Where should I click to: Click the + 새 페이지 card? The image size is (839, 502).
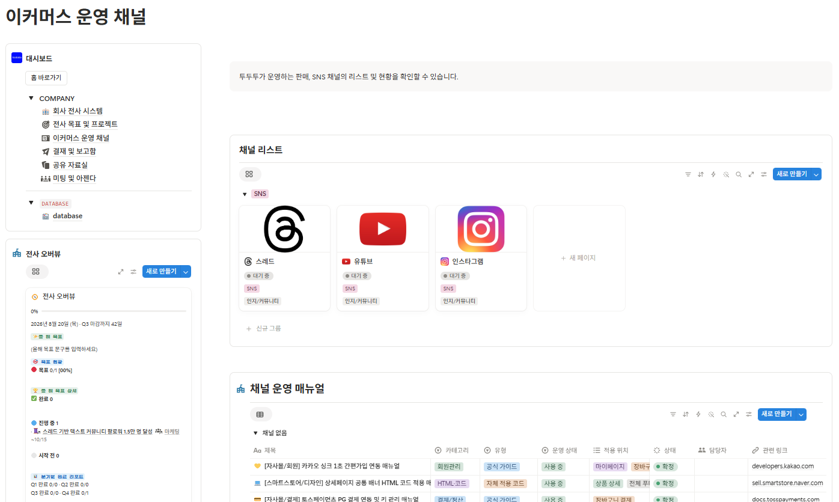click(579, 258)
